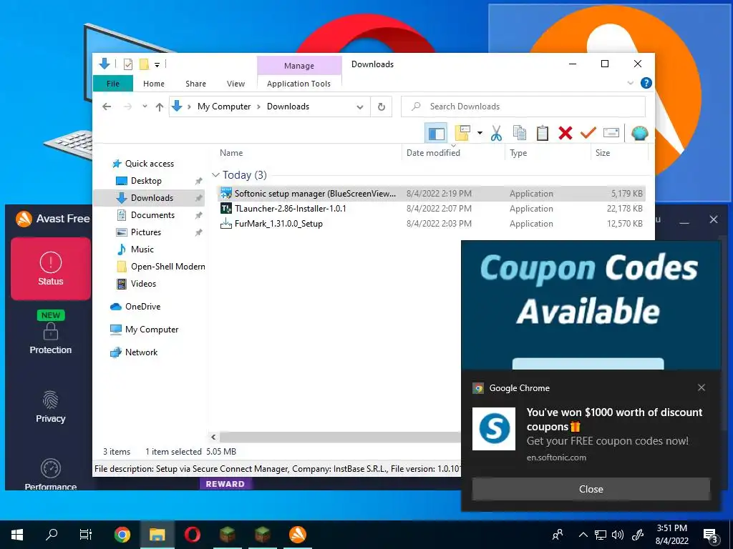
Task: Click the Search Downloads field
Action: pyautogui.click(x=523, y=107)
